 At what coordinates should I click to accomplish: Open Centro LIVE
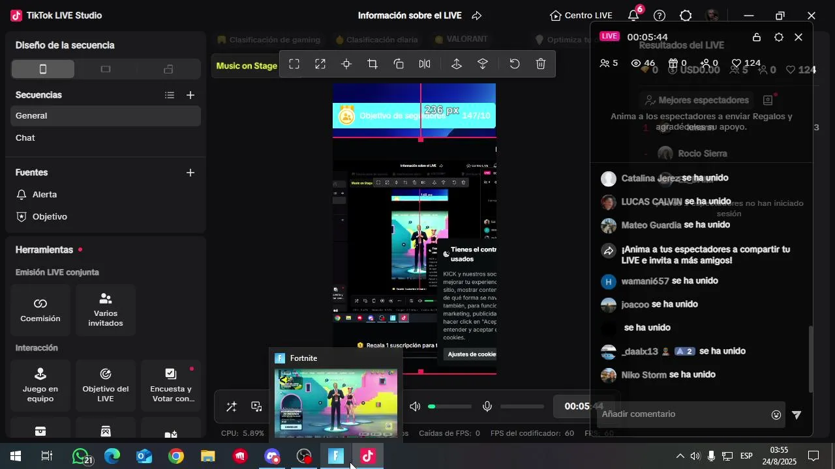(x=581, y=16)
